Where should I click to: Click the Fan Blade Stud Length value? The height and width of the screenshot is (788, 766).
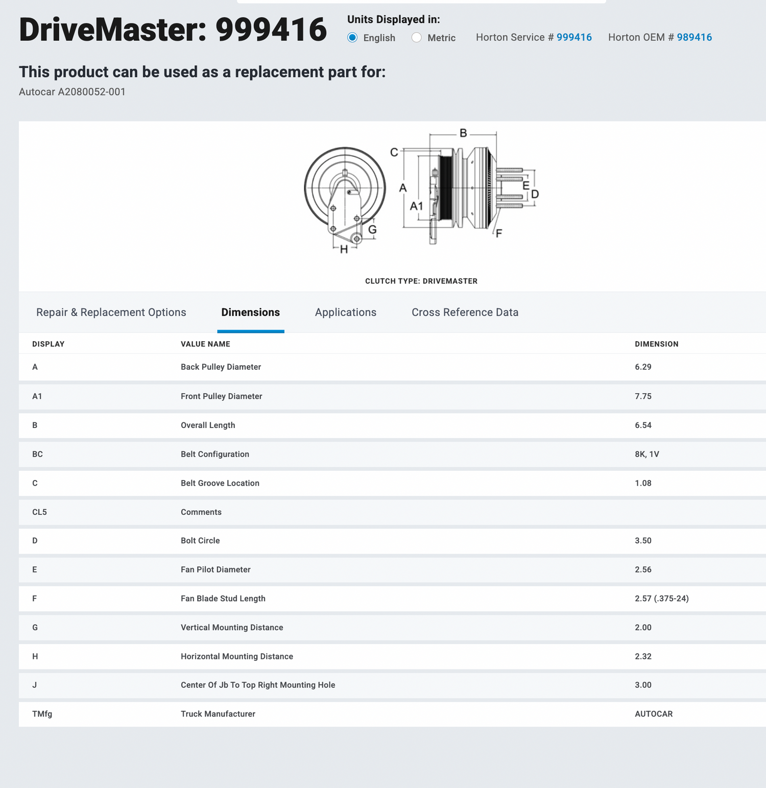[x=661, y=599]
